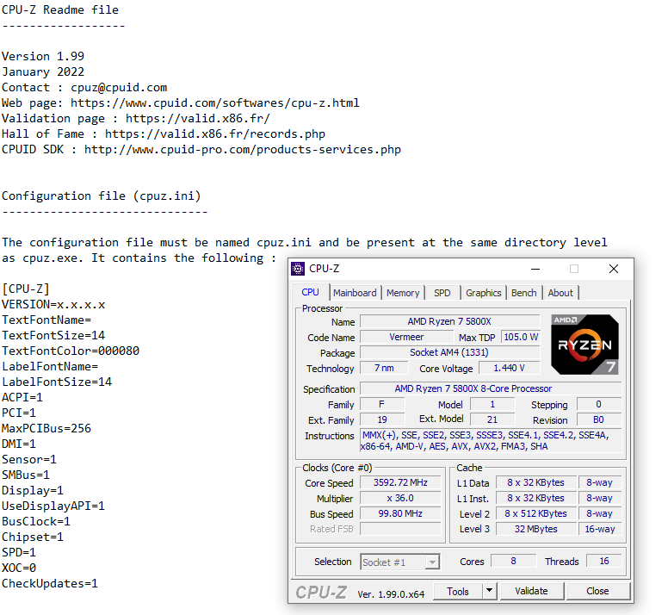The image size is (668, 615).
Task: Click the CPU-Z app icon in title bar
Action: tap(298, 269)
